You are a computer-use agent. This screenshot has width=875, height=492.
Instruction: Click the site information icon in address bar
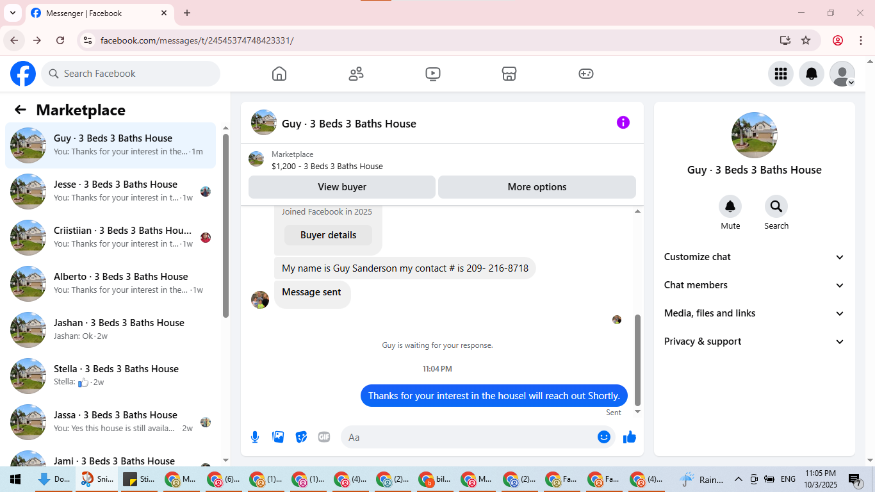click(x=88, y=40)
